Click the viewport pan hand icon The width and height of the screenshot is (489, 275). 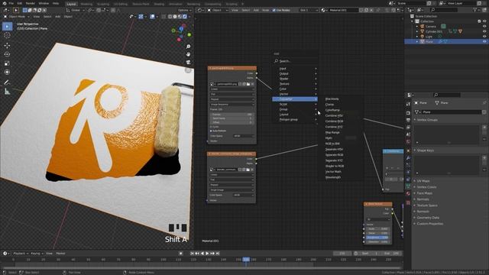point(189,54)
